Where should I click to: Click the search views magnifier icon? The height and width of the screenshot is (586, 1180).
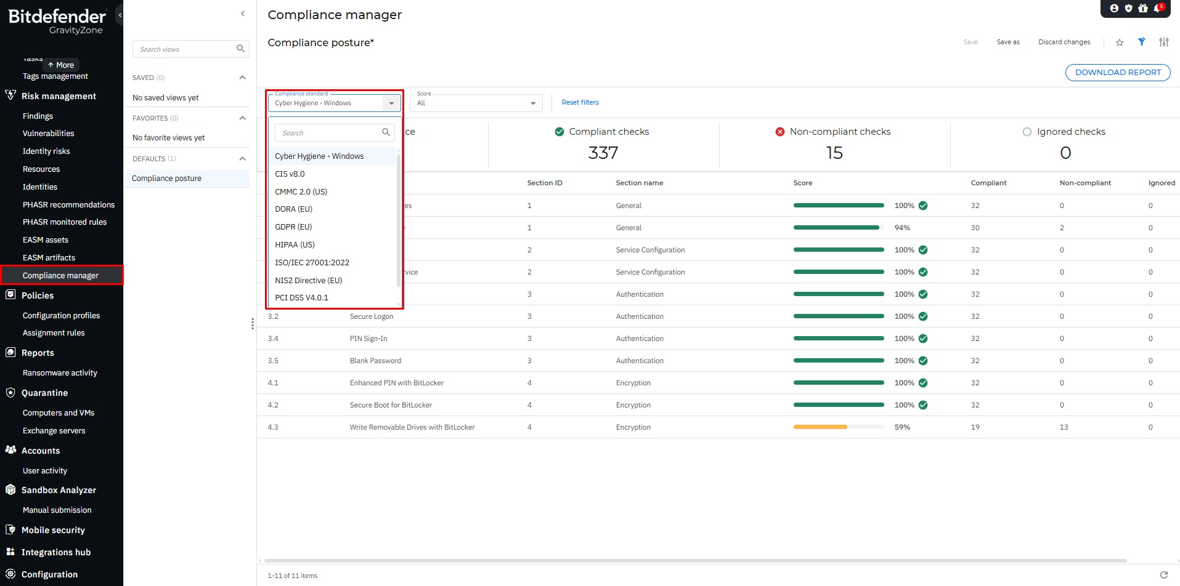(x=240, y=49)
